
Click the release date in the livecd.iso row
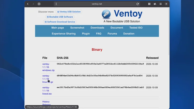[152, 88]
